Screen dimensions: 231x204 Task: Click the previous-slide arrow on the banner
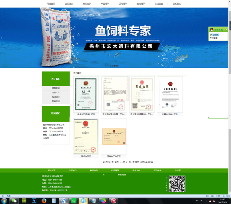[x=2, y=38]
